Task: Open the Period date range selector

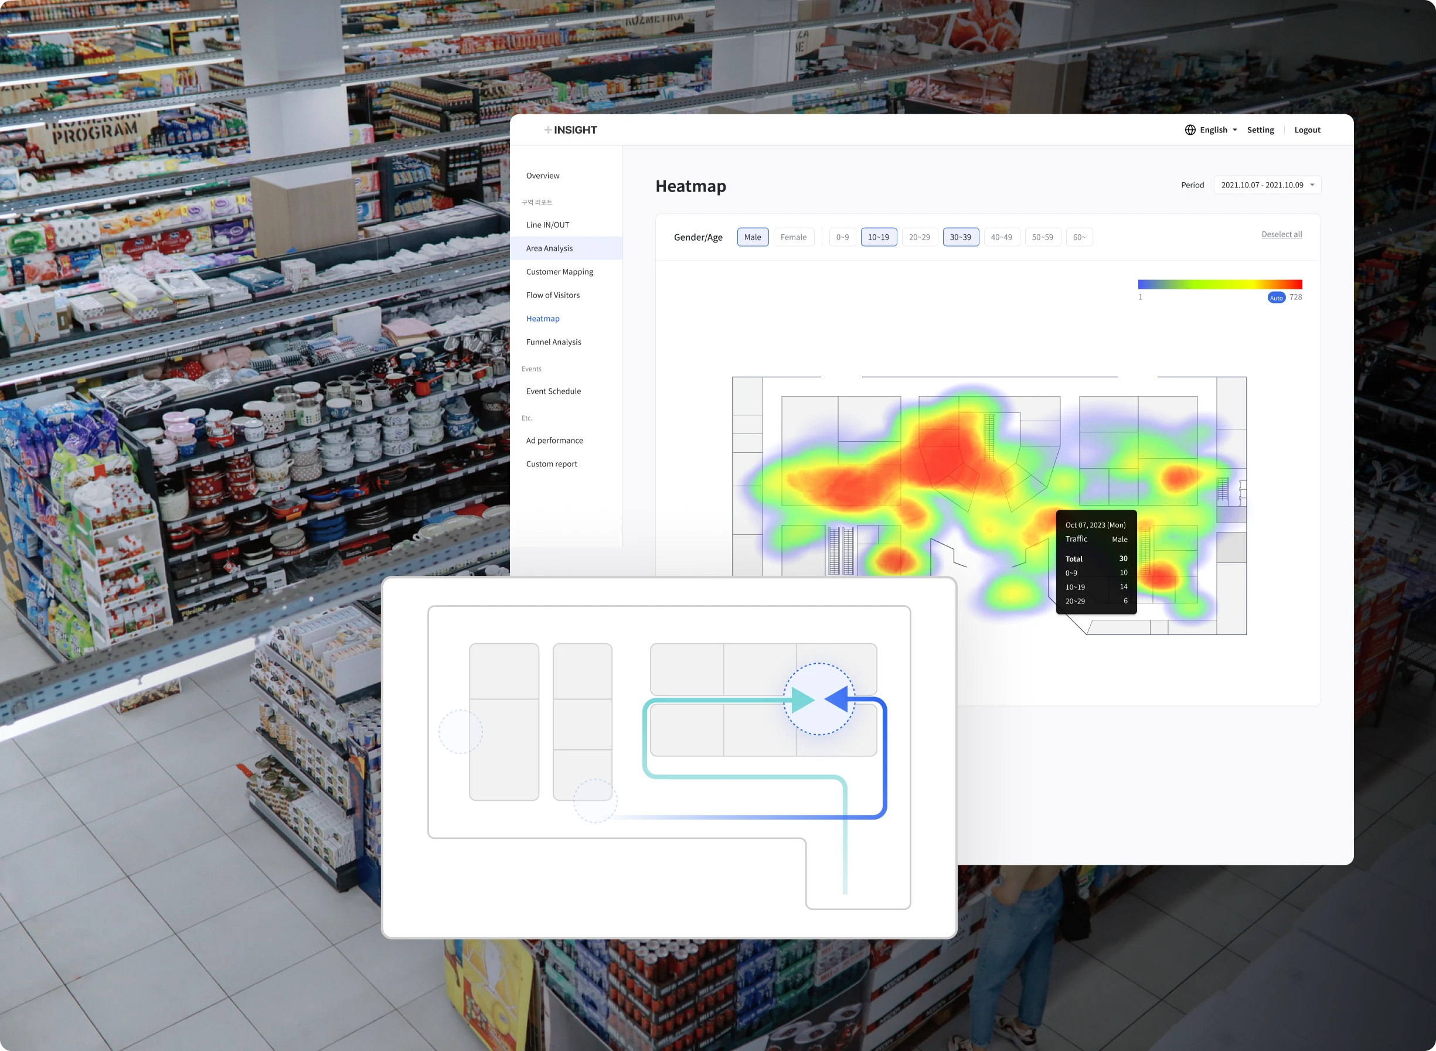Action: coord(1267,185)
